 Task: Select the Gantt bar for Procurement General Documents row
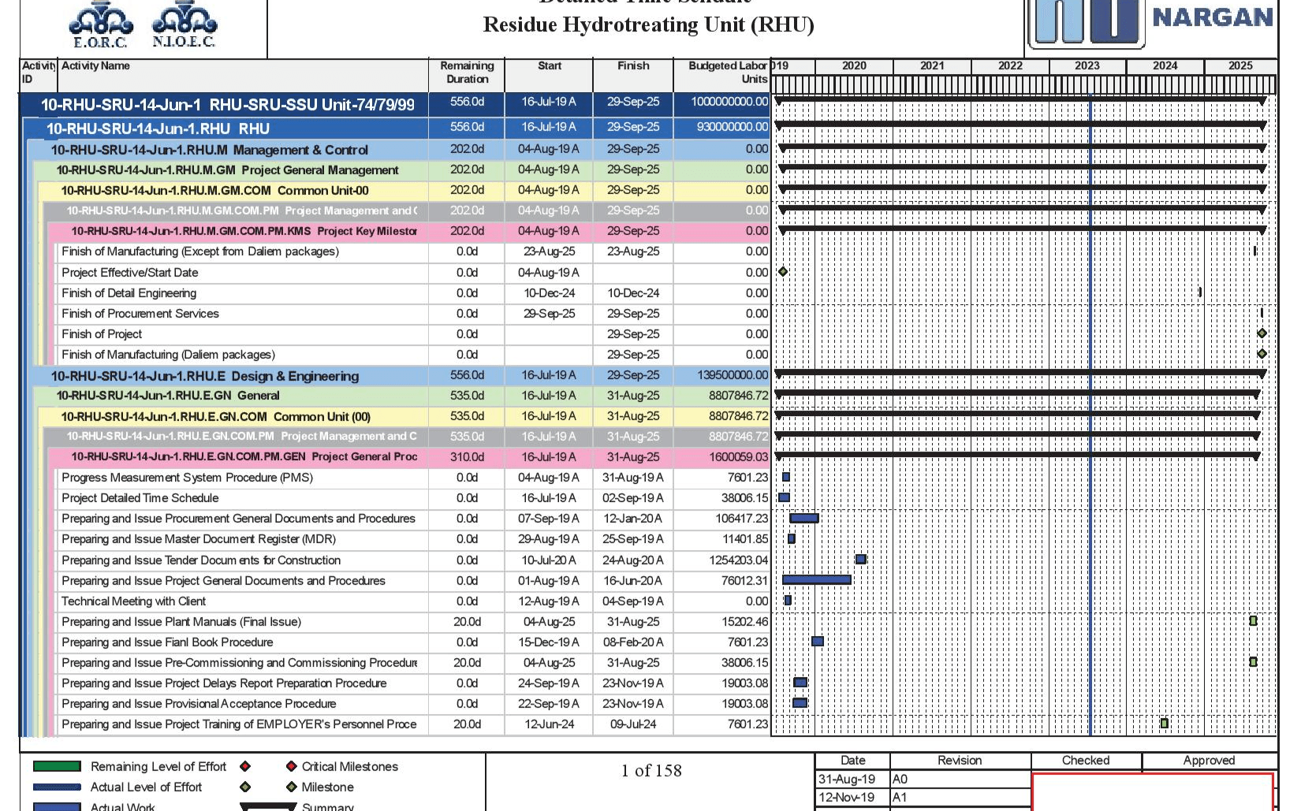click(x=804, y=518)
